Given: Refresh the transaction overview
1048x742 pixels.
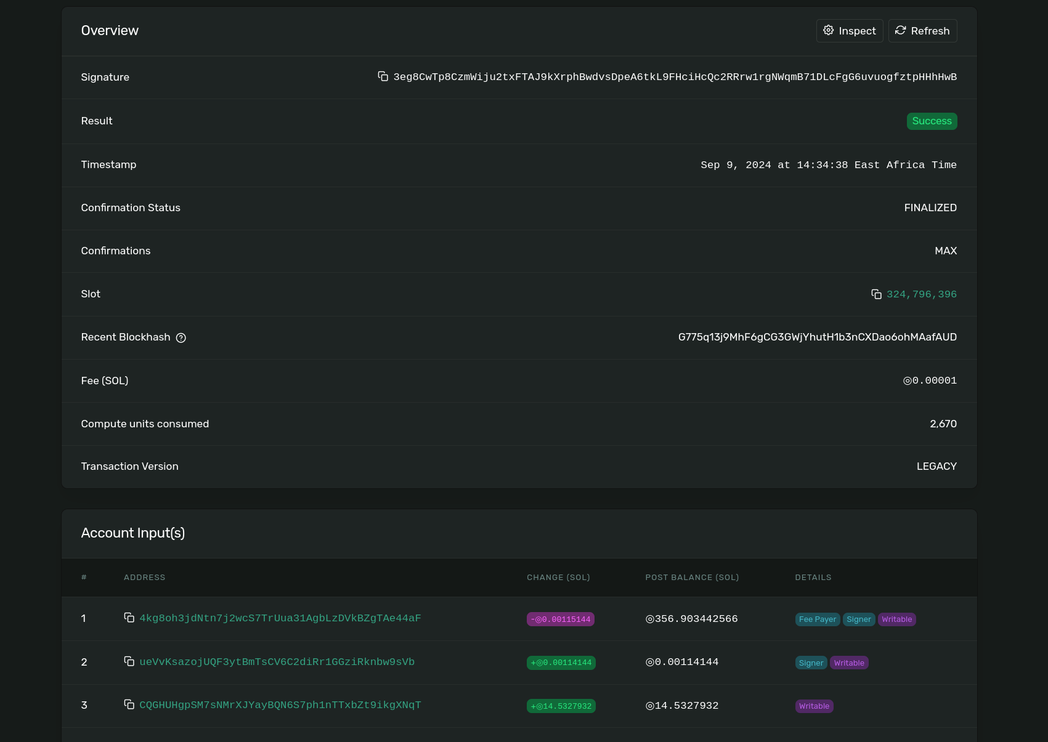Looking at the screenshot, I should click(922, 30).
